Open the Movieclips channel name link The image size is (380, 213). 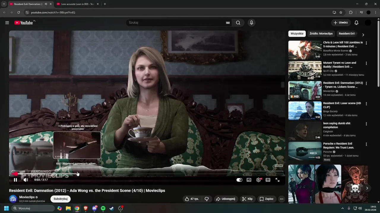point(27,197)
